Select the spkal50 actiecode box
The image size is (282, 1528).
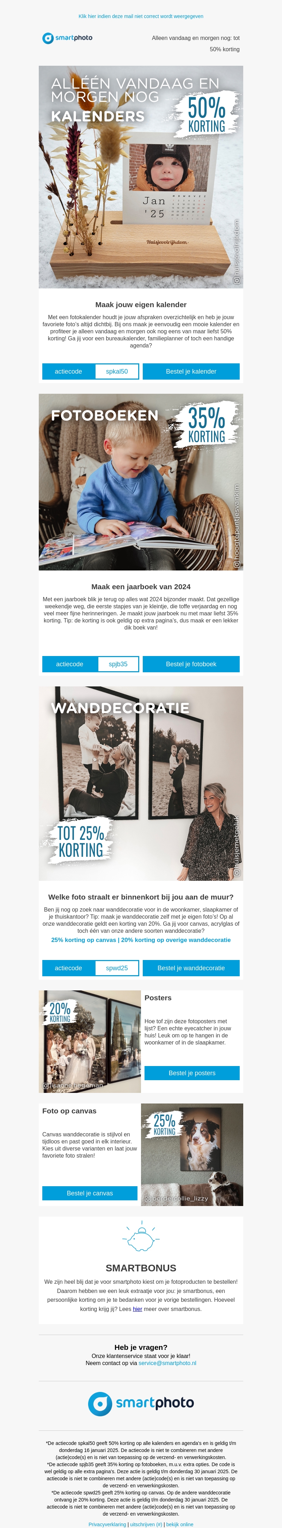(116, 371)
